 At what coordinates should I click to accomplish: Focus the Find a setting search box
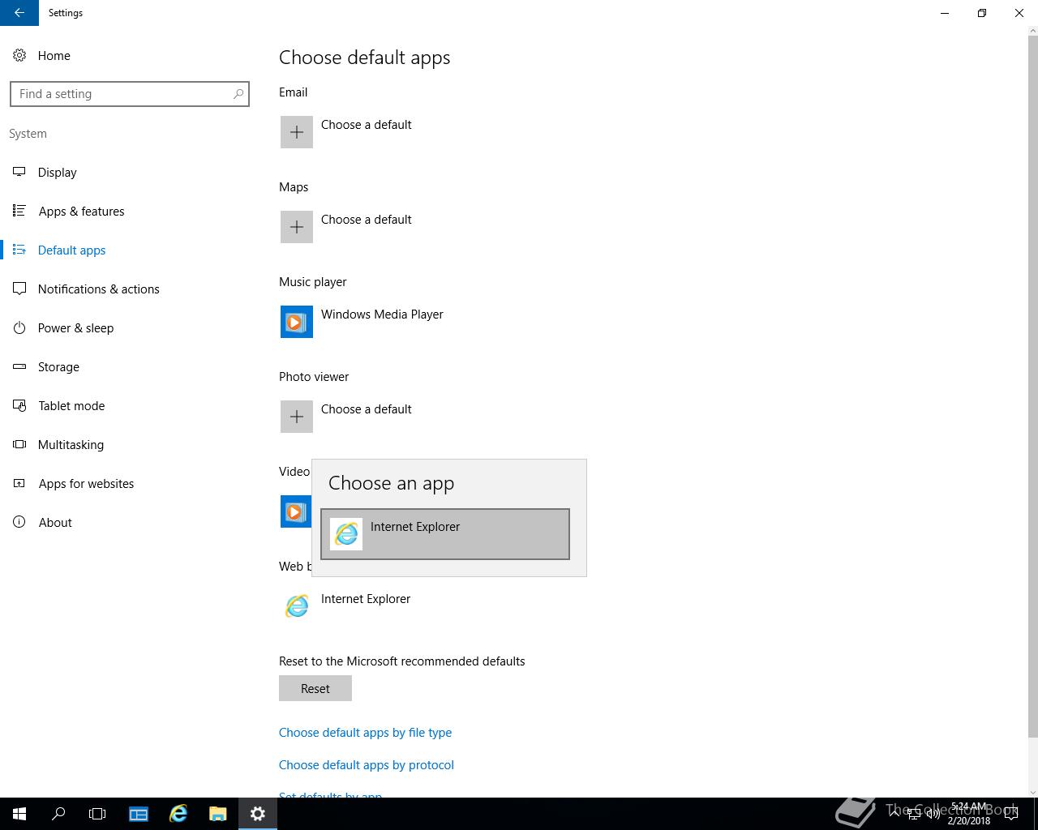[x=130, y=94]
